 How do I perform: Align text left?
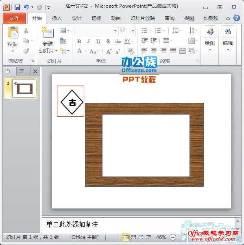pyautogui.click(x=144, y=51)
